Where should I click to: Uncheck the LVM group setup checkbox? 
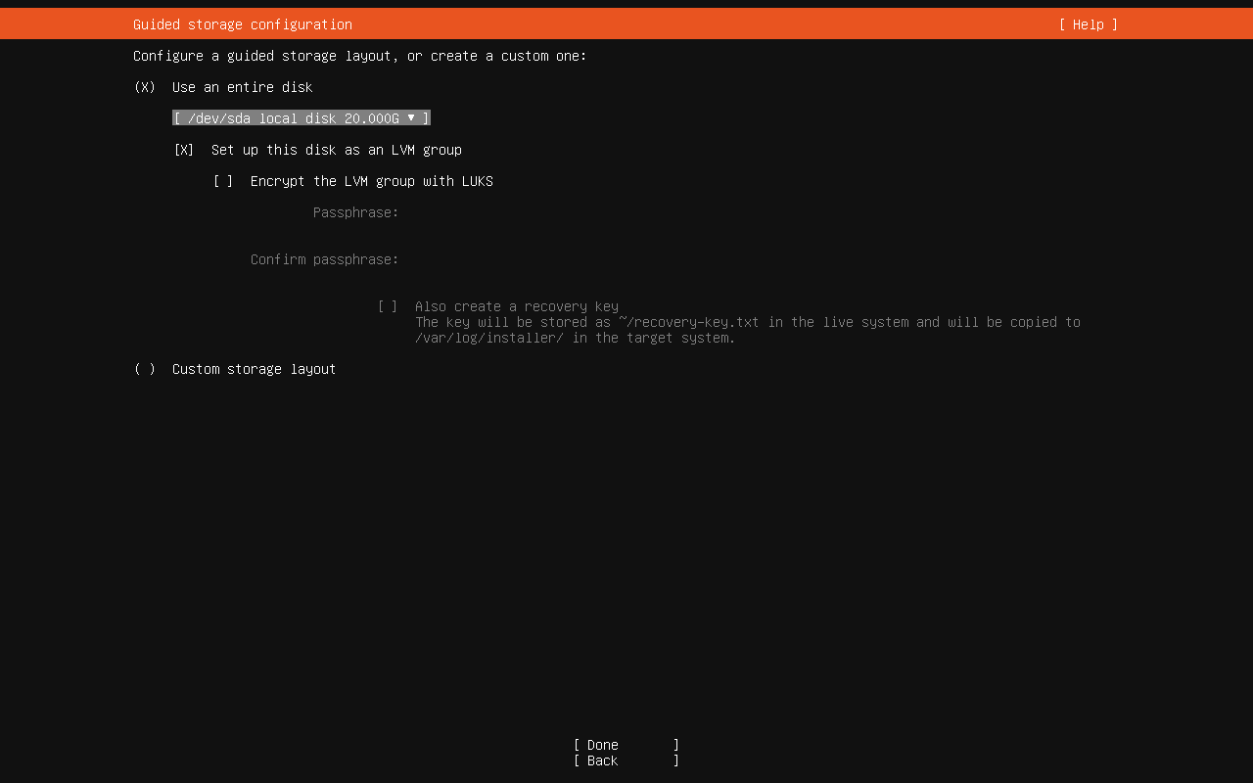click(184, 150)
